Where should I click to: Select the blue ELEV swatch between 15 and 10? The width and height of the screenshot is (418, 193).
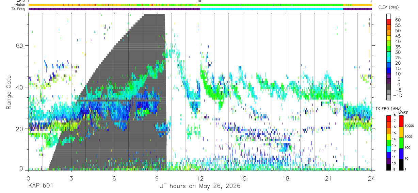tap(389, 70)
